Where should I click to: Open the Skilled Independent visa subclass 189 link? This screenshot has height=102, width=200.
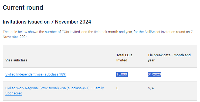pyautogui.click(x=36, y=74)
